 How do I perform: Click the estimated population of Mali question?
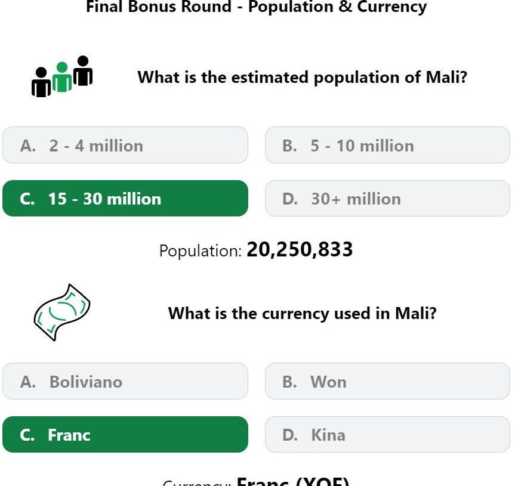pos(302,78)
